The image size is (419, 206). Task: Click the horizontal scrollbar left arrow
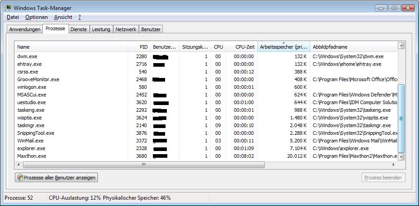(x=18, y=165)
